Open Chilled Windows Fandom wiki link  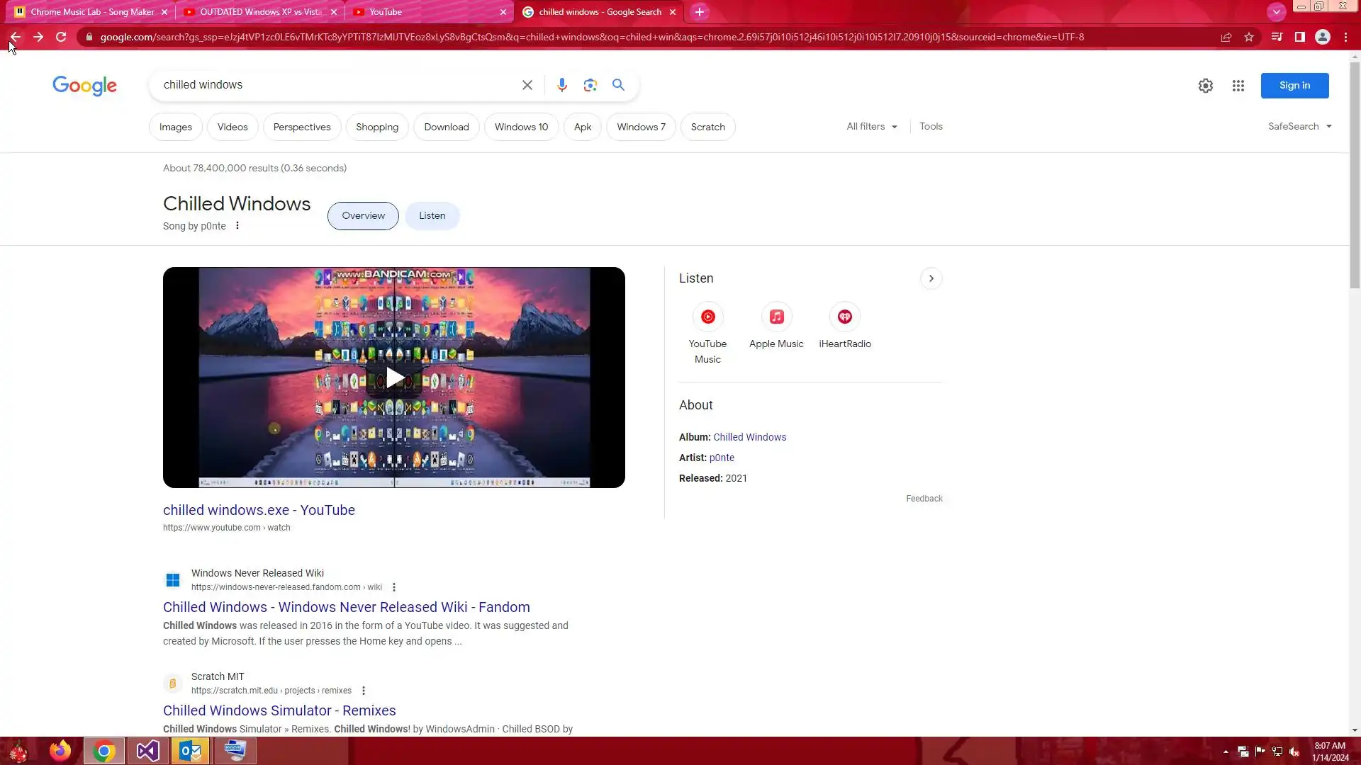pyautogui.click(x=346, y=607)
